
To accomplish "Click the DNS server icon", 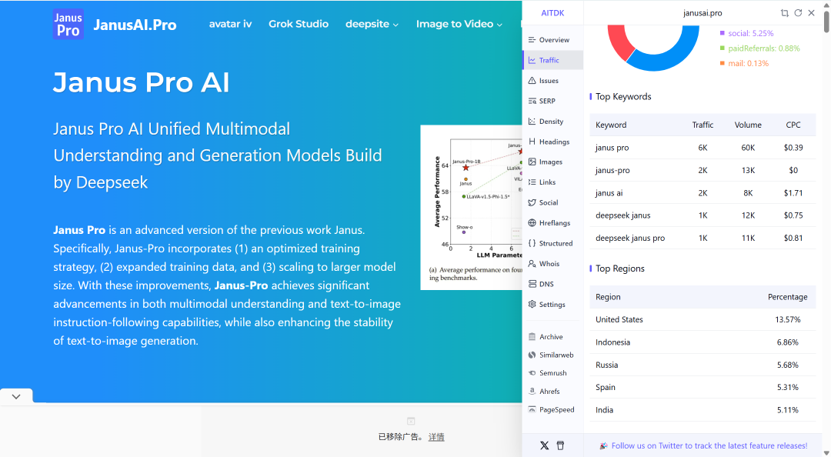I will [532, 284].
